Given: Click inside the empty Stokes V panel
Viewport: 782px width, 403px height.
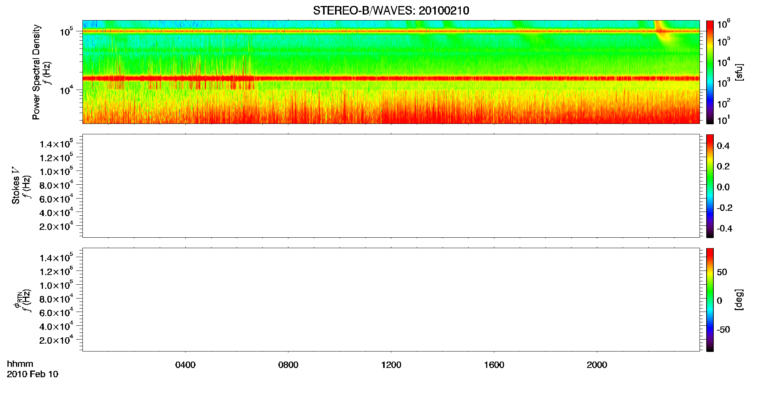Looking at the screenshot, I should coord(391,186).
